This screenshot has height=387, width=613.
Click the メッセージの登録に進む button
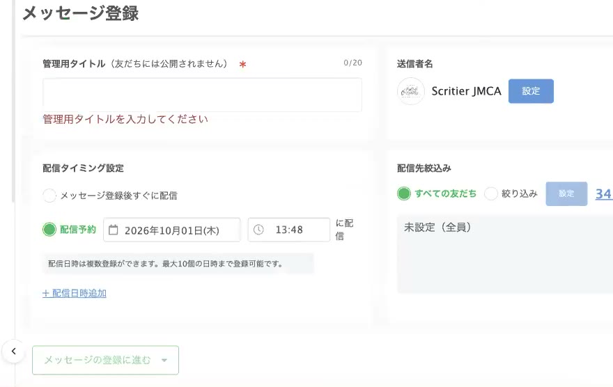tap(106, 360)
